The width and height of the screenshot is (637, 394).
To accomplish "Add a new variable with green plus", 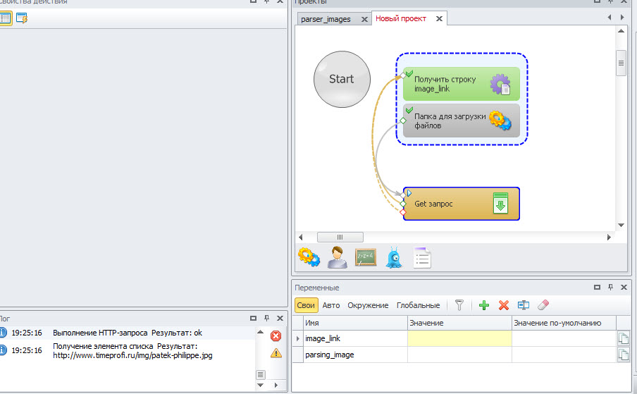I will (483, 305).
